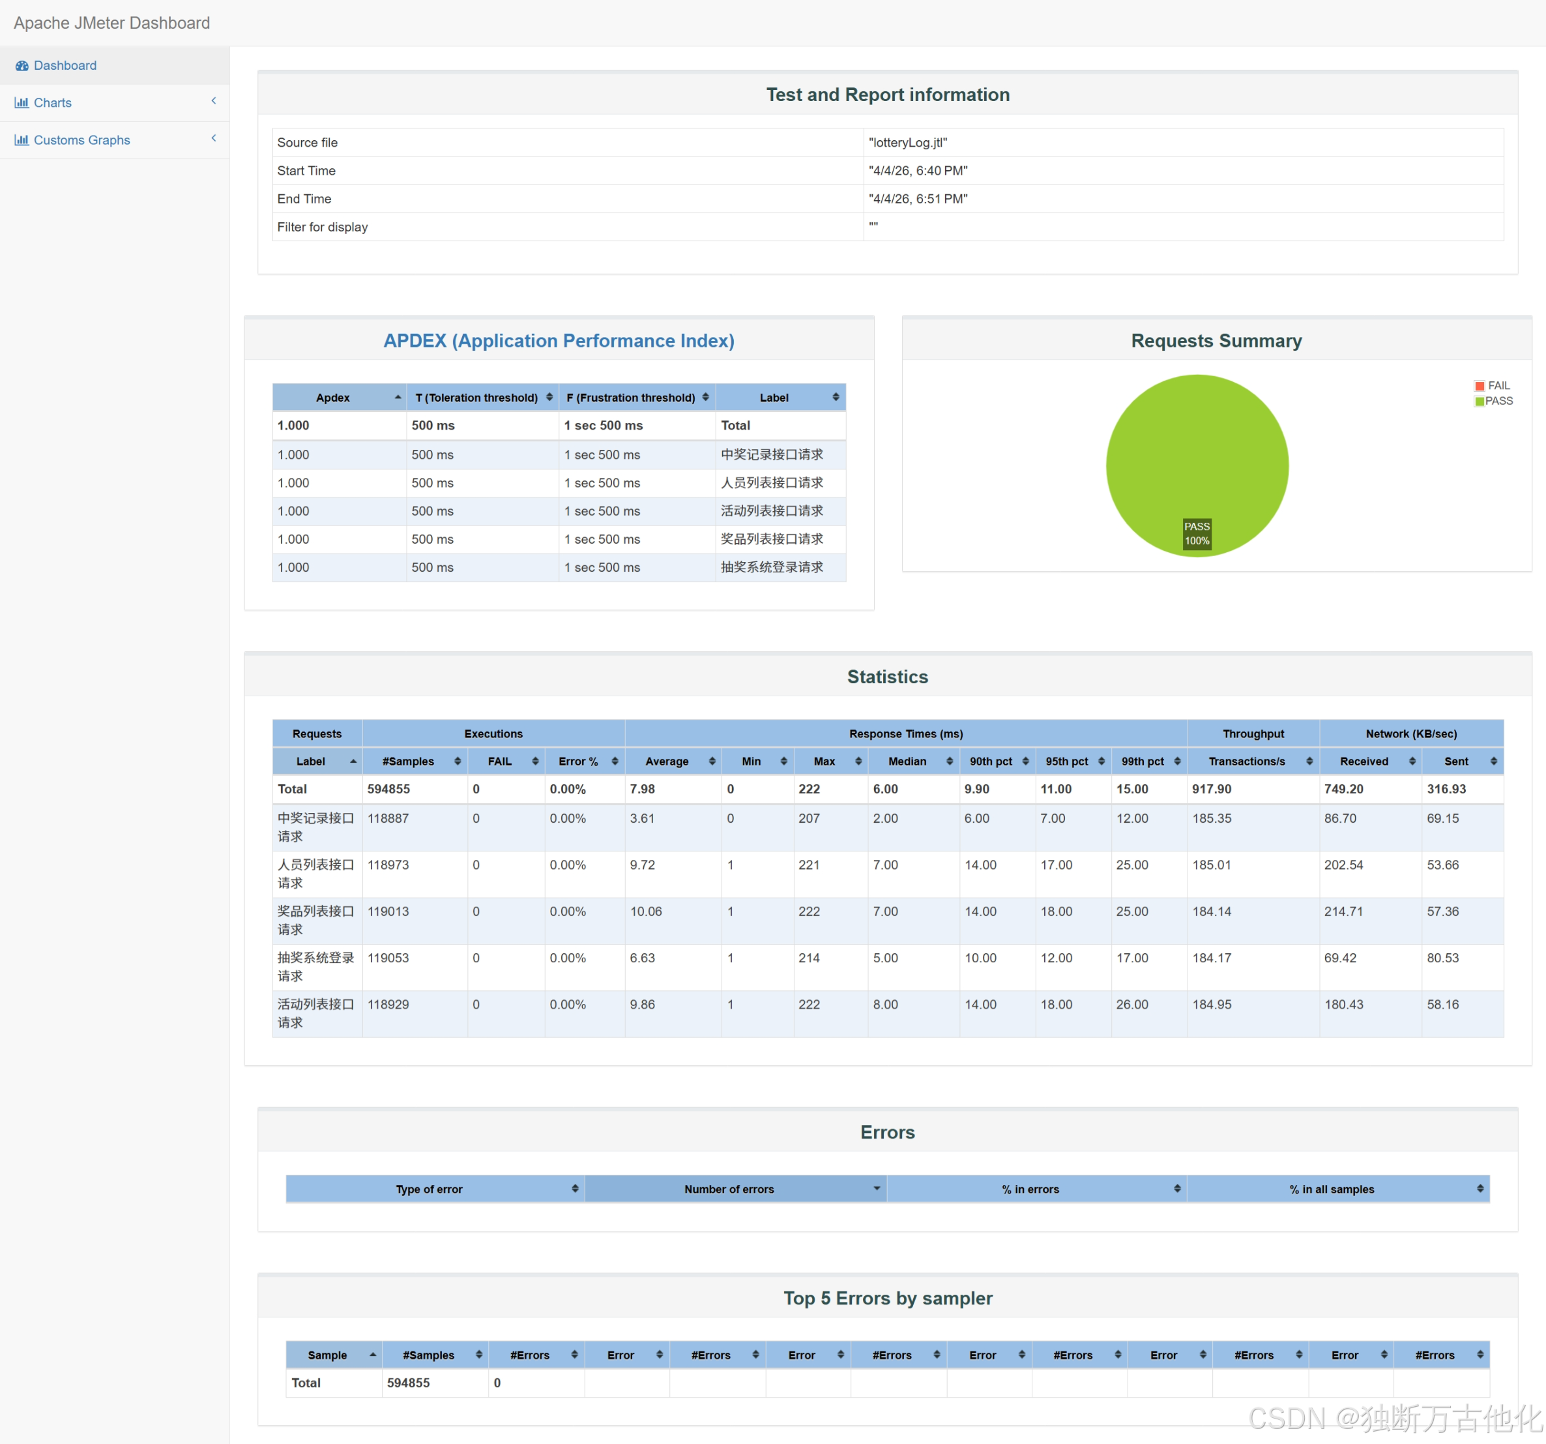This screenshot has width=1546, height=1444.
Task: Open the Dashboard sidebar item
Action: [x=65, y=66]
